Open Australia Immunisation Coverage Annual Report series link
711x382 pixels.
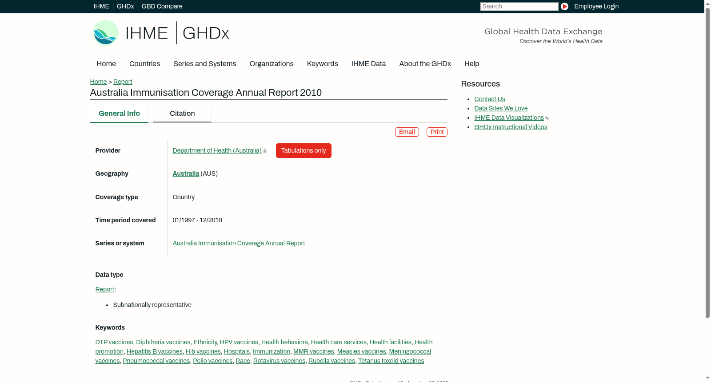[x=239, y=243]
